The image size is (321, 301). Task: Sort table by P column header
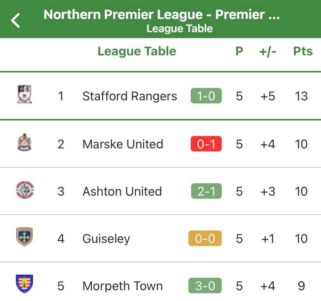[239, 51]
